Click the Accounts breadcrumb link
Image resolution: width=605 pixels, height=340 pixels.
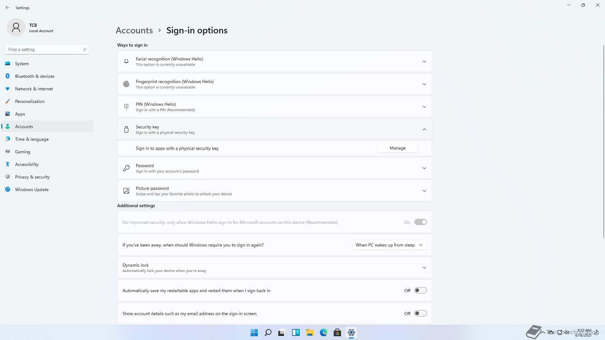134,30
